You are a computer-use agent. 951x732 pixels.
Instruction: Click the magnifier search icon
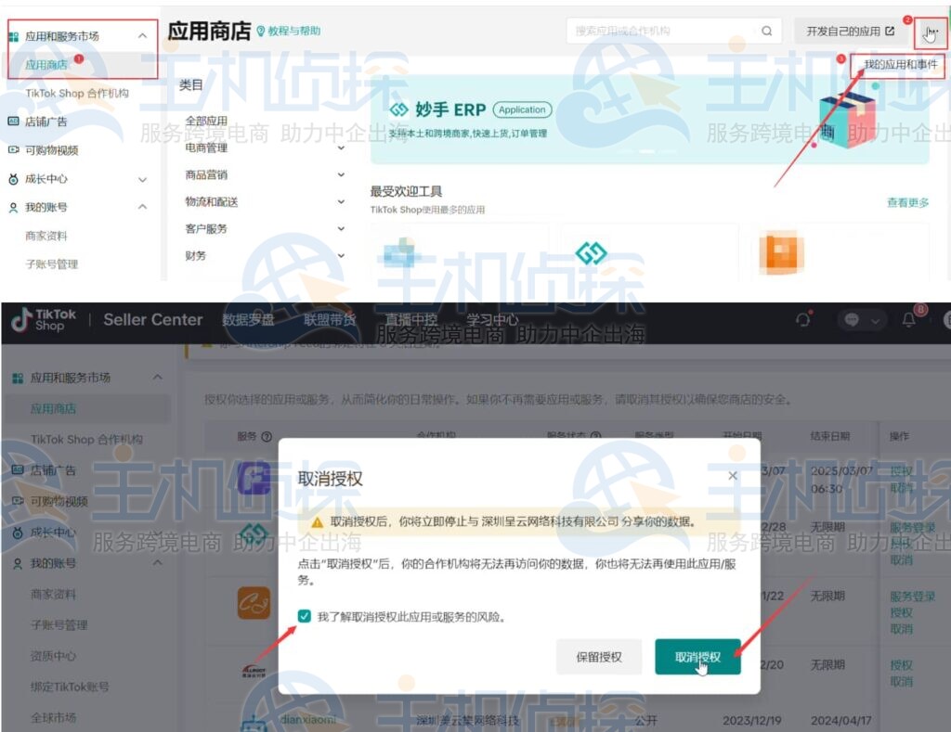point(766,31)
